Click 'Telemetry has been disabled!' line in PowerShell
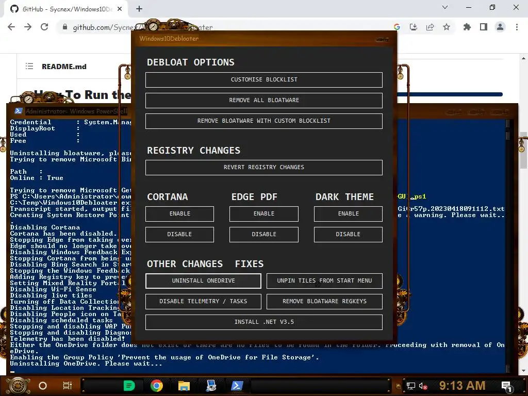 click(x=68, y=339)
